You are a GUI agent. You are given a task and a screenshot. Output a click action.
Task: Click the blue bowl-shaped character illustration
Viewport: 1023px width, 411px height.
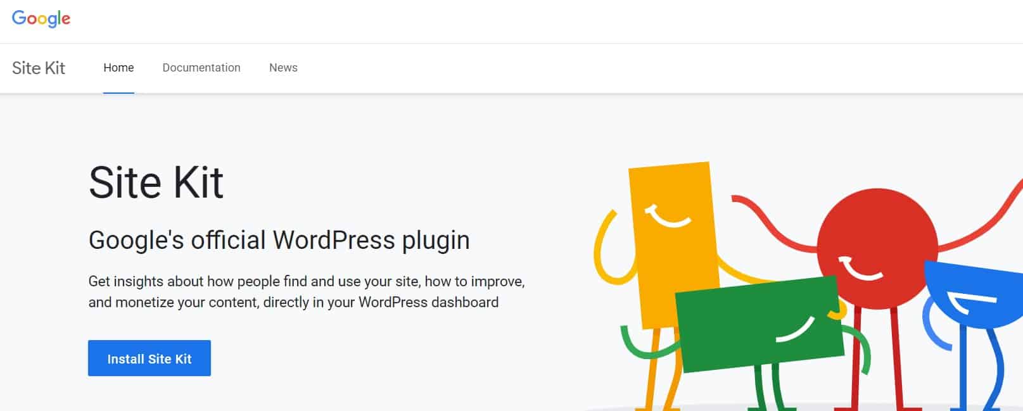972,294
